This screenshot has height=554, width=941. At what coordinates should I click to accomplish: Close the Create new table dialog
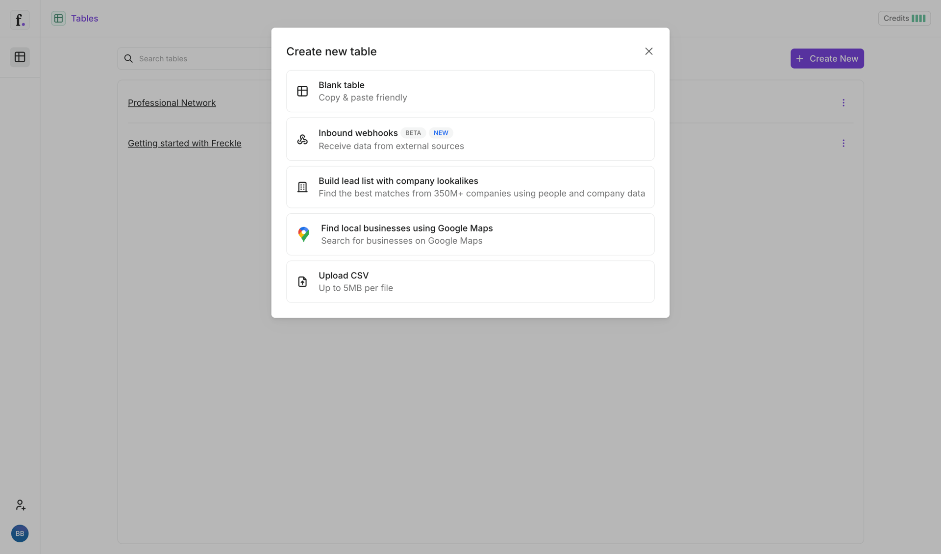649,51
